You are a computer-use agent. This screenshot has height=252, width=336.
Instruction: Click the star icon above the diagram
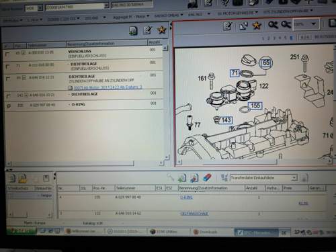(257, 26)
